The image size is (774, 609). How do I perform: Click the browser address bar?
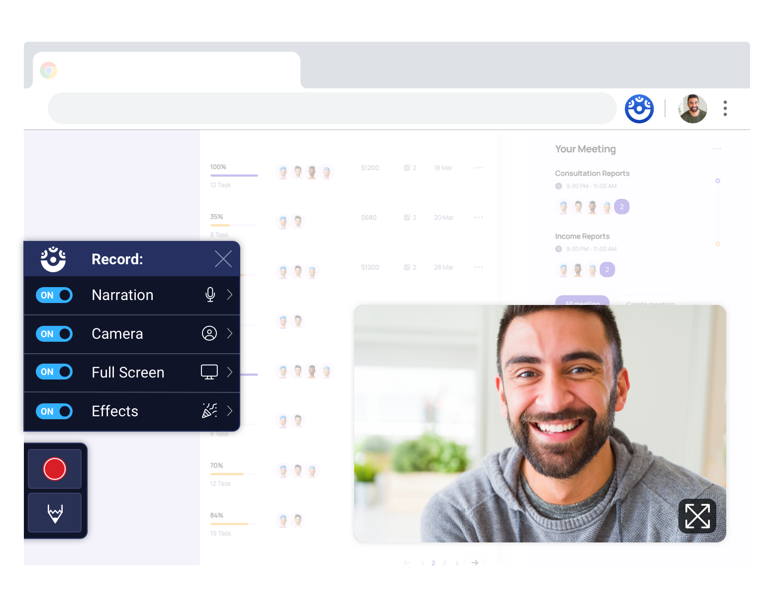click(x=332, y=108)
